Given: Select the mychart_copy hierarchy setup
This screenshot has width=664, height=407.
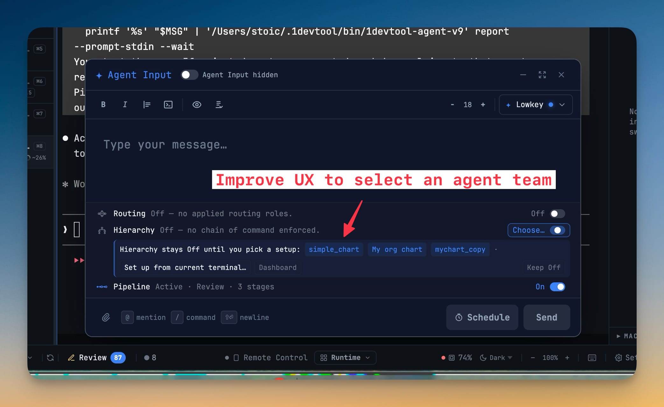Looking at the screenshot, I should pos(460,249).
